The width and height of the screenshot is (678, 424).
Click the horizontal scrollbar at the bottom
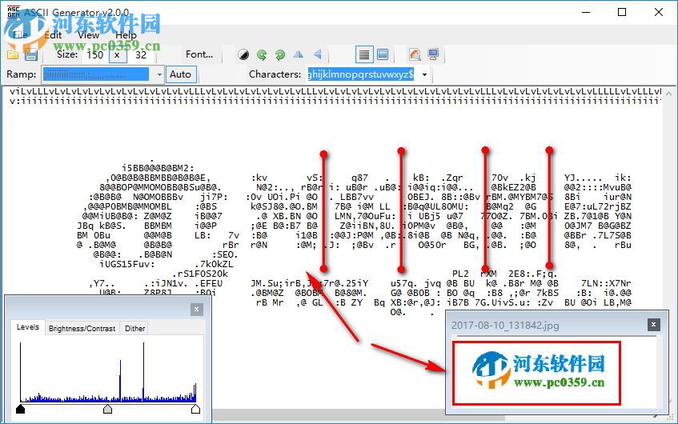[359, 417]
